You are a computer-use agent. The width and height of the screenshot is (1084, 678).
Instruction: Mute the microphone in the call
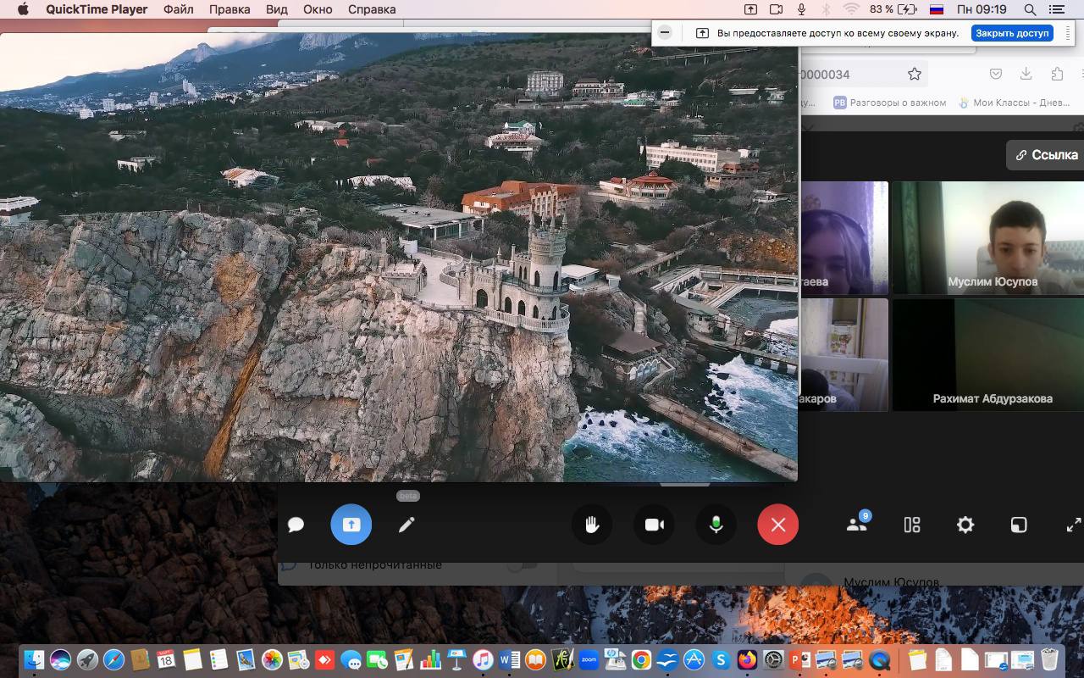click(x=716, y=525)
